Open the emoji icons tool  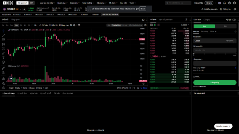click(x=4, y=62)
